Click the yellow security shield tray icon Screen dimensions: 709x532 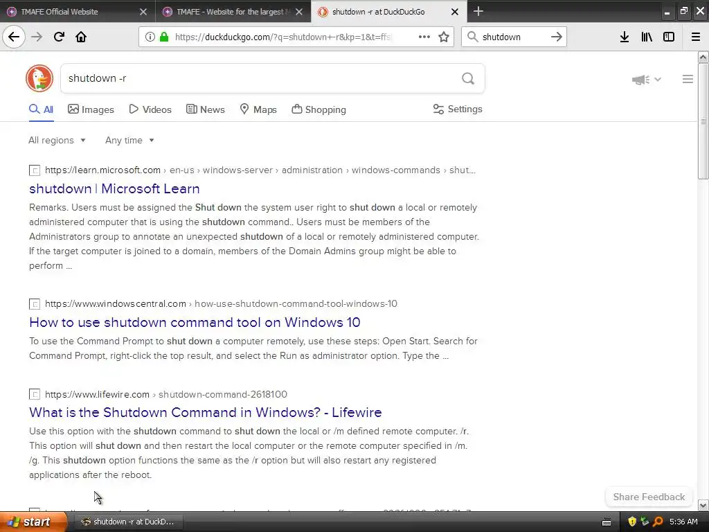coord(632,522)
